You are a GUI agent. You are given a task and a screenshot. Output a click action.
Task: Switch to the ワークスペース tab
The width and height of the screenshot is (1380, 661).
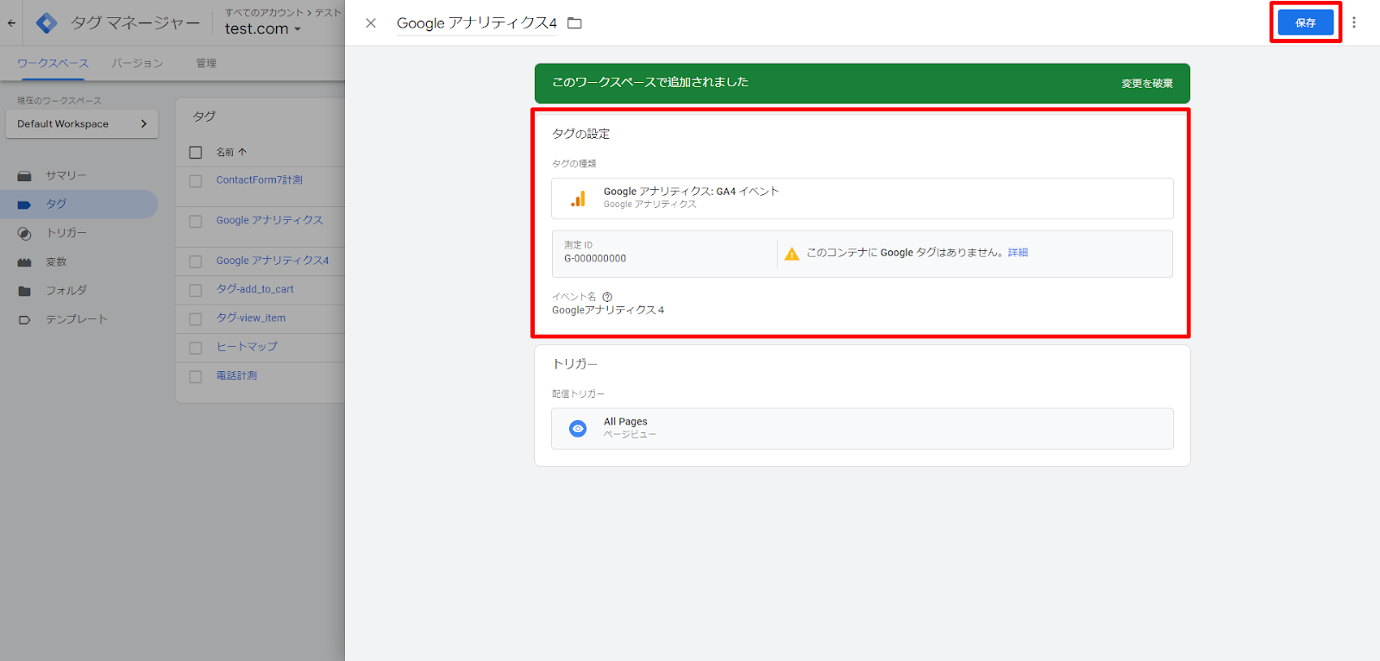point(53,63)
